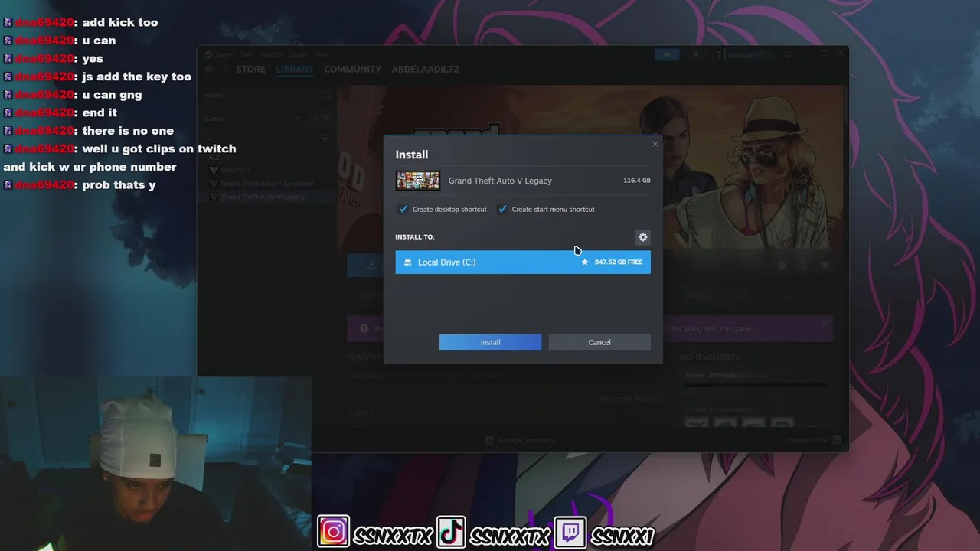Switch to the LIBRARY tab in Steam
The width and height of the screenshot is (980, 551).
(x=295, y=69)
